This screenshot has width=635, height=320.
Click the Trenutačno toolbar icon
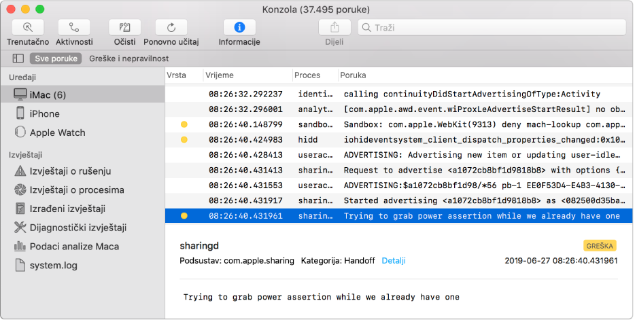[28, 27]
